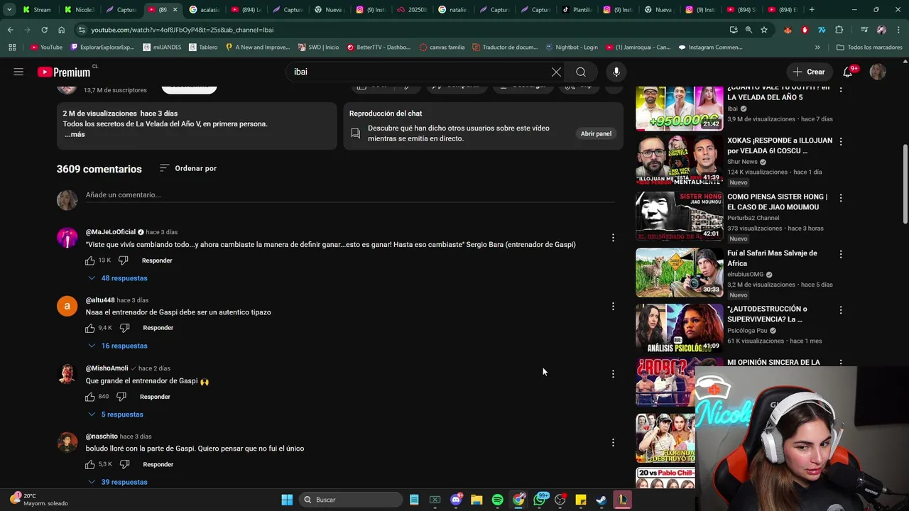Viewport: 909px width, 511px height.
Task: Open the tab search dropdown arrow
Action: point(9,10)
